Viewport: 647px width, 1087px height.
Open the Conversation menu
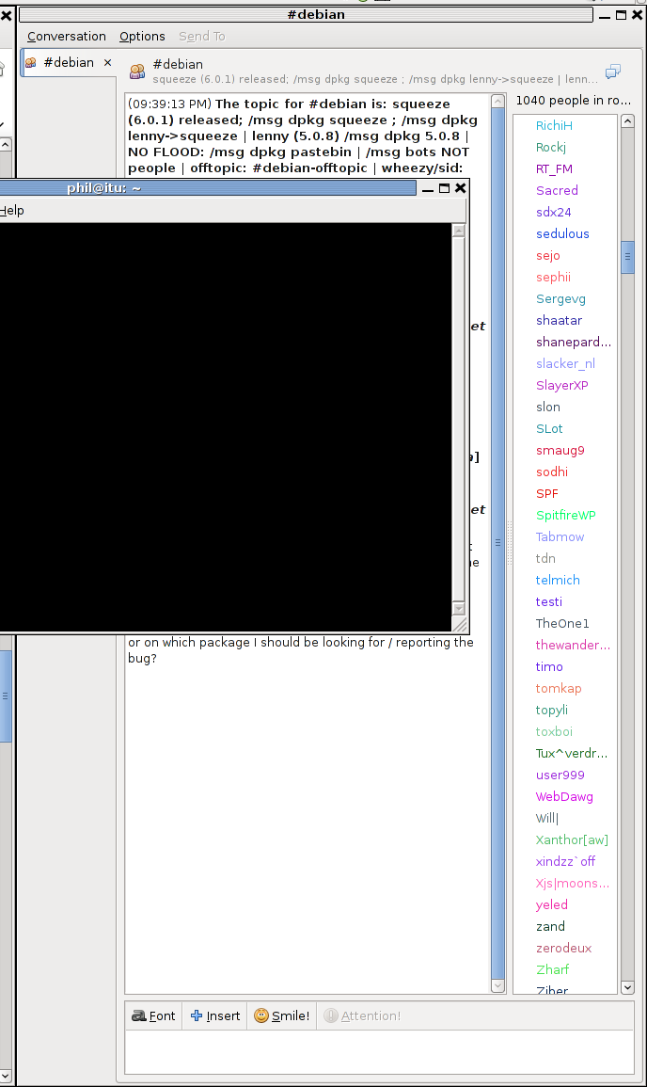[x=66, y=37]
